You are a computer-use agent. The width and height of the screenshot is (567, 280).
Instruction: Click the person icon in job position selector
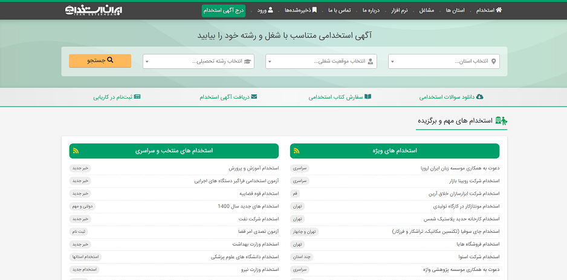371,61
